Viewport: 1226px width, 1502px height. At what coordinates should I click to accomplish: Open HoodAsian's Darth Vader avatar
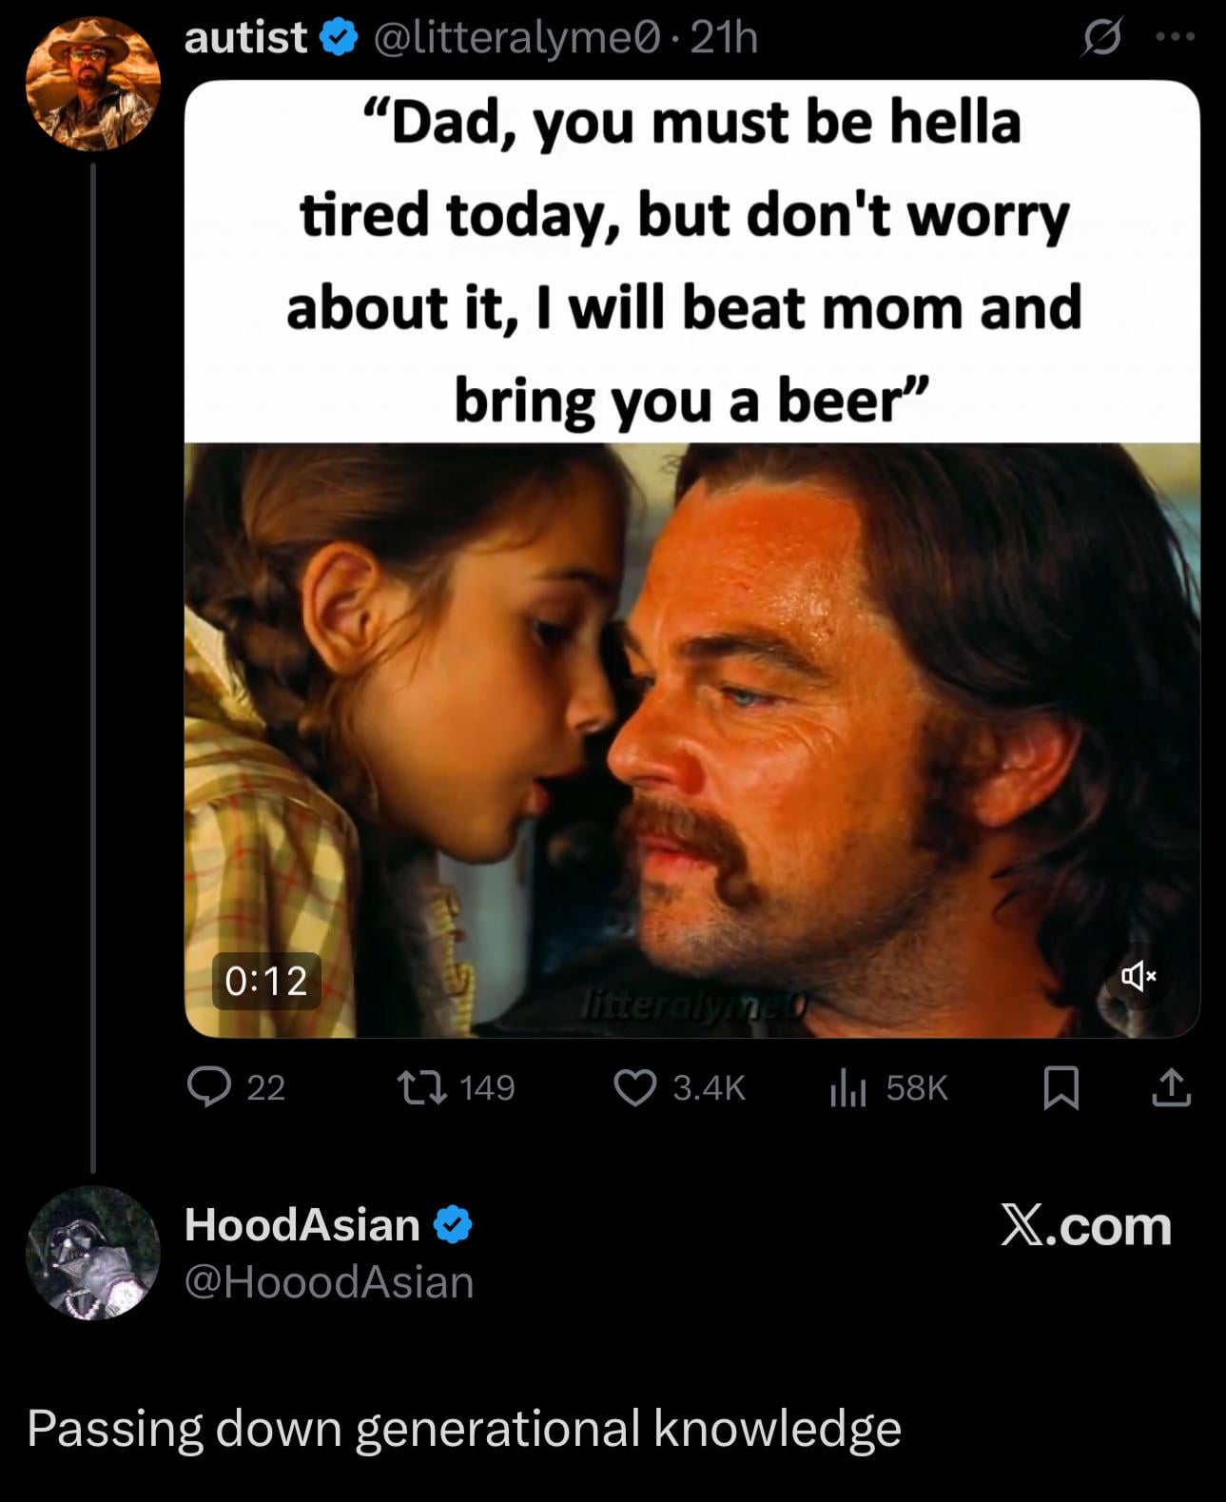(x=92, y=1253)
